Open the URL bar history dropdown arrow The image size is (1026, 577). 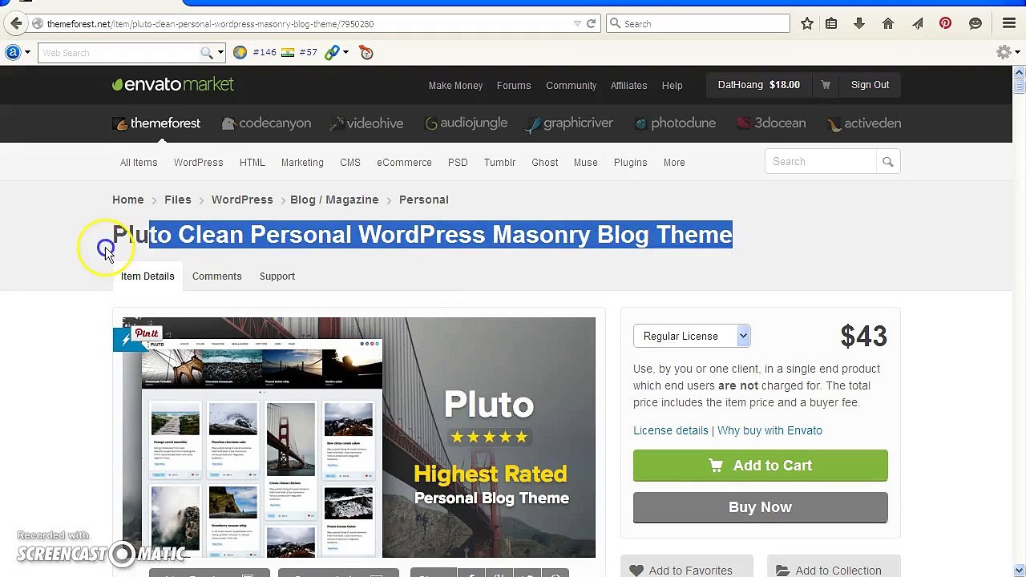coord(577,24)
